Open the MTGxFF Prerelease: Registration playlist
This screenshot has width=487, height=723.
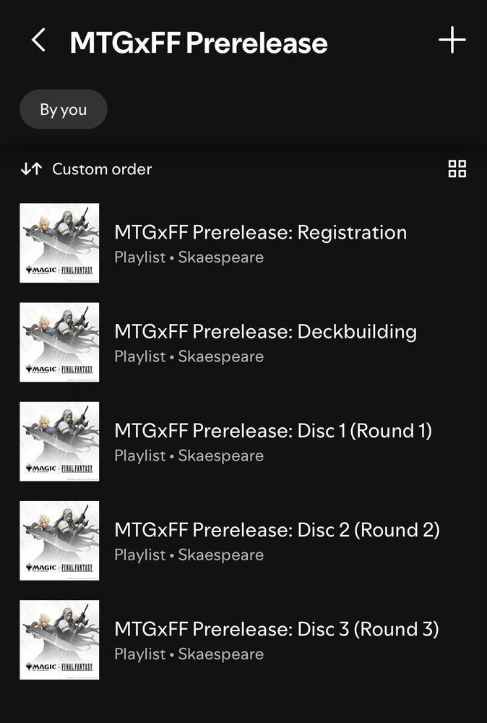[243, 243]
